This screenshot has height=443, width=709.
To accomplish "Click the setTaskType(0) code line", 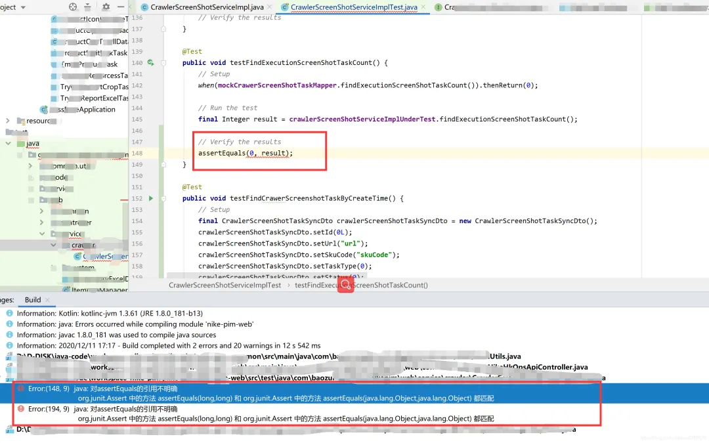I will 285,266.
